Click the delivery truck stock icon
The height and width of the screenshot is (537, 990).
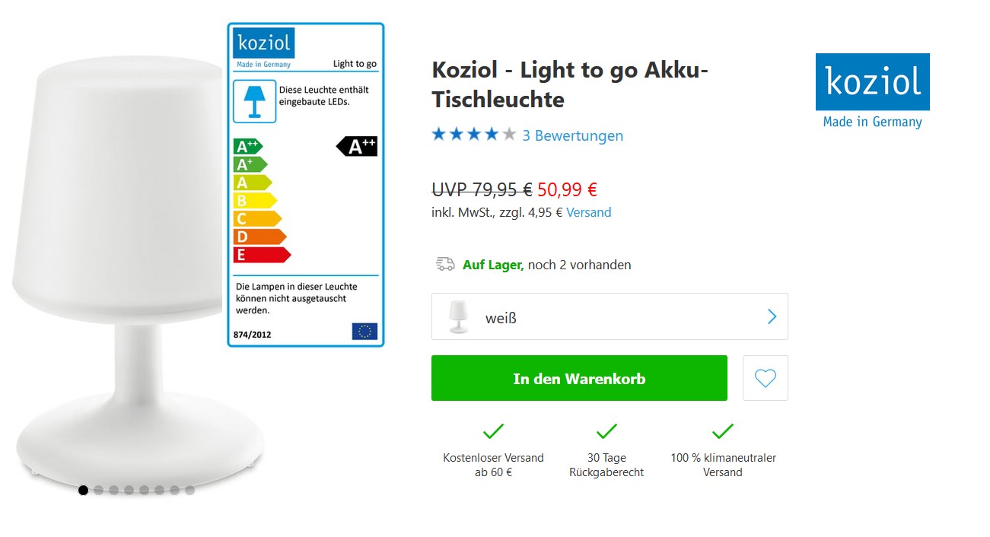pyautogui.click(x=445, y=264)
